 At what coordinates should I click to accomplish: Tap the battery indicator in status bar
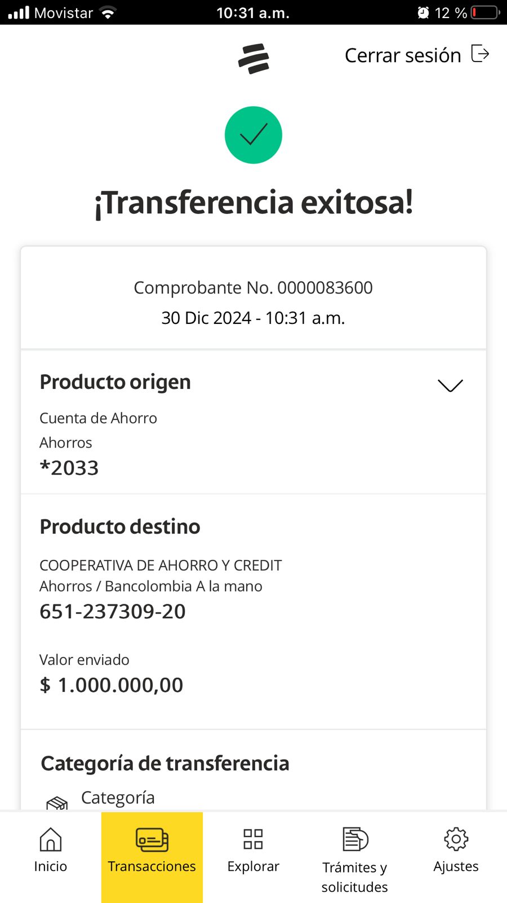pos(486,12)
